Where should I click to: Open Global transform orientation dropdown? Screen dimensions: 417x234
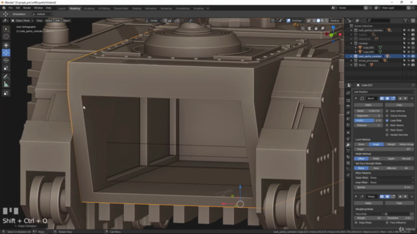point(154,20)
